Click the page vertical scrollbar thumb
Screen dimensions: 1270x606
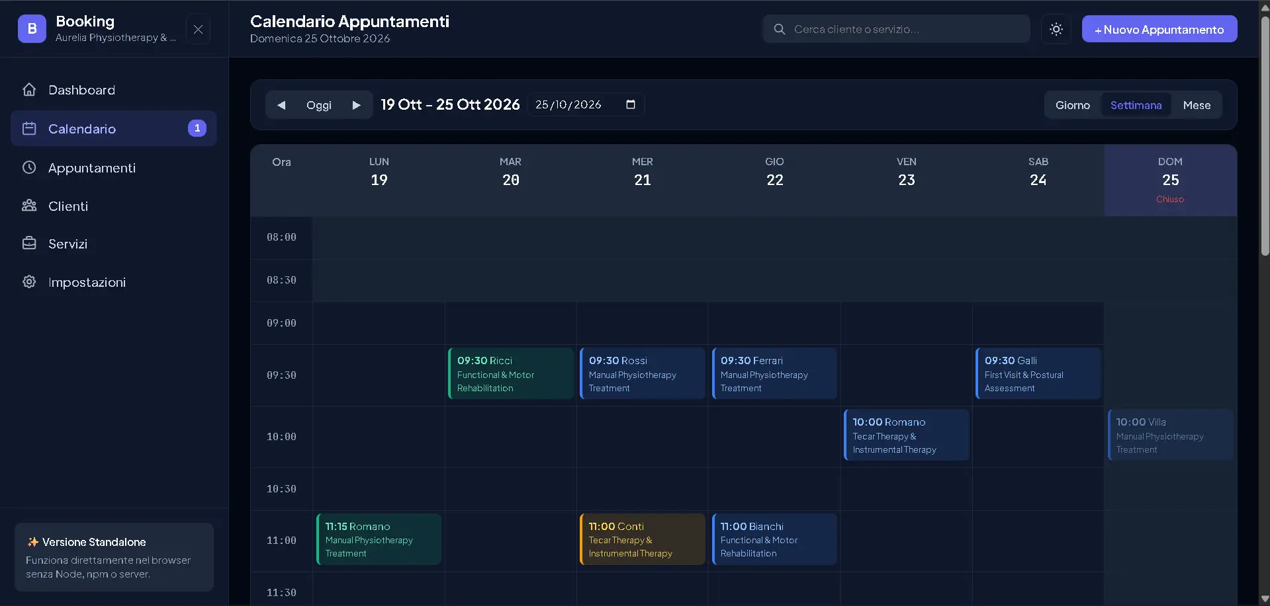coord(1265,135)
